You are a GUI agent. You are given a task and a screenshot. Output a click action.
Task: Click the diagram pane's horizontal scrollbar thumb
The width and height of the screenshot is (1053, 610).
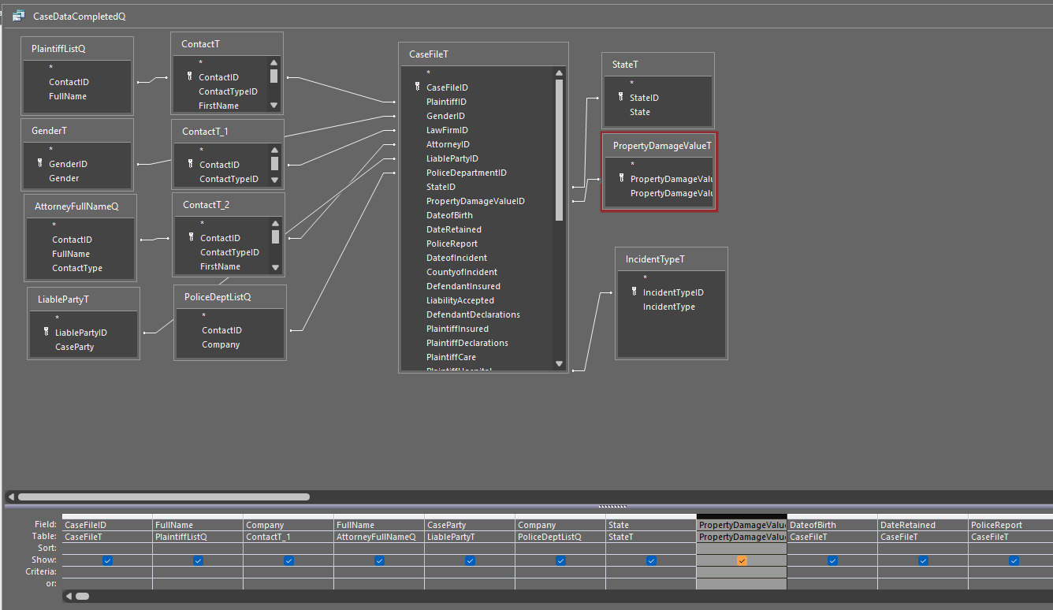163,497
